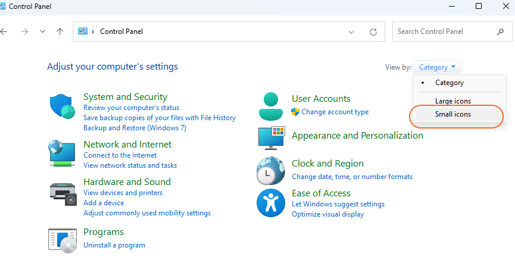The image size is (515, 260).
Task: Open the Programs disc icon
Action: (63, 241)
